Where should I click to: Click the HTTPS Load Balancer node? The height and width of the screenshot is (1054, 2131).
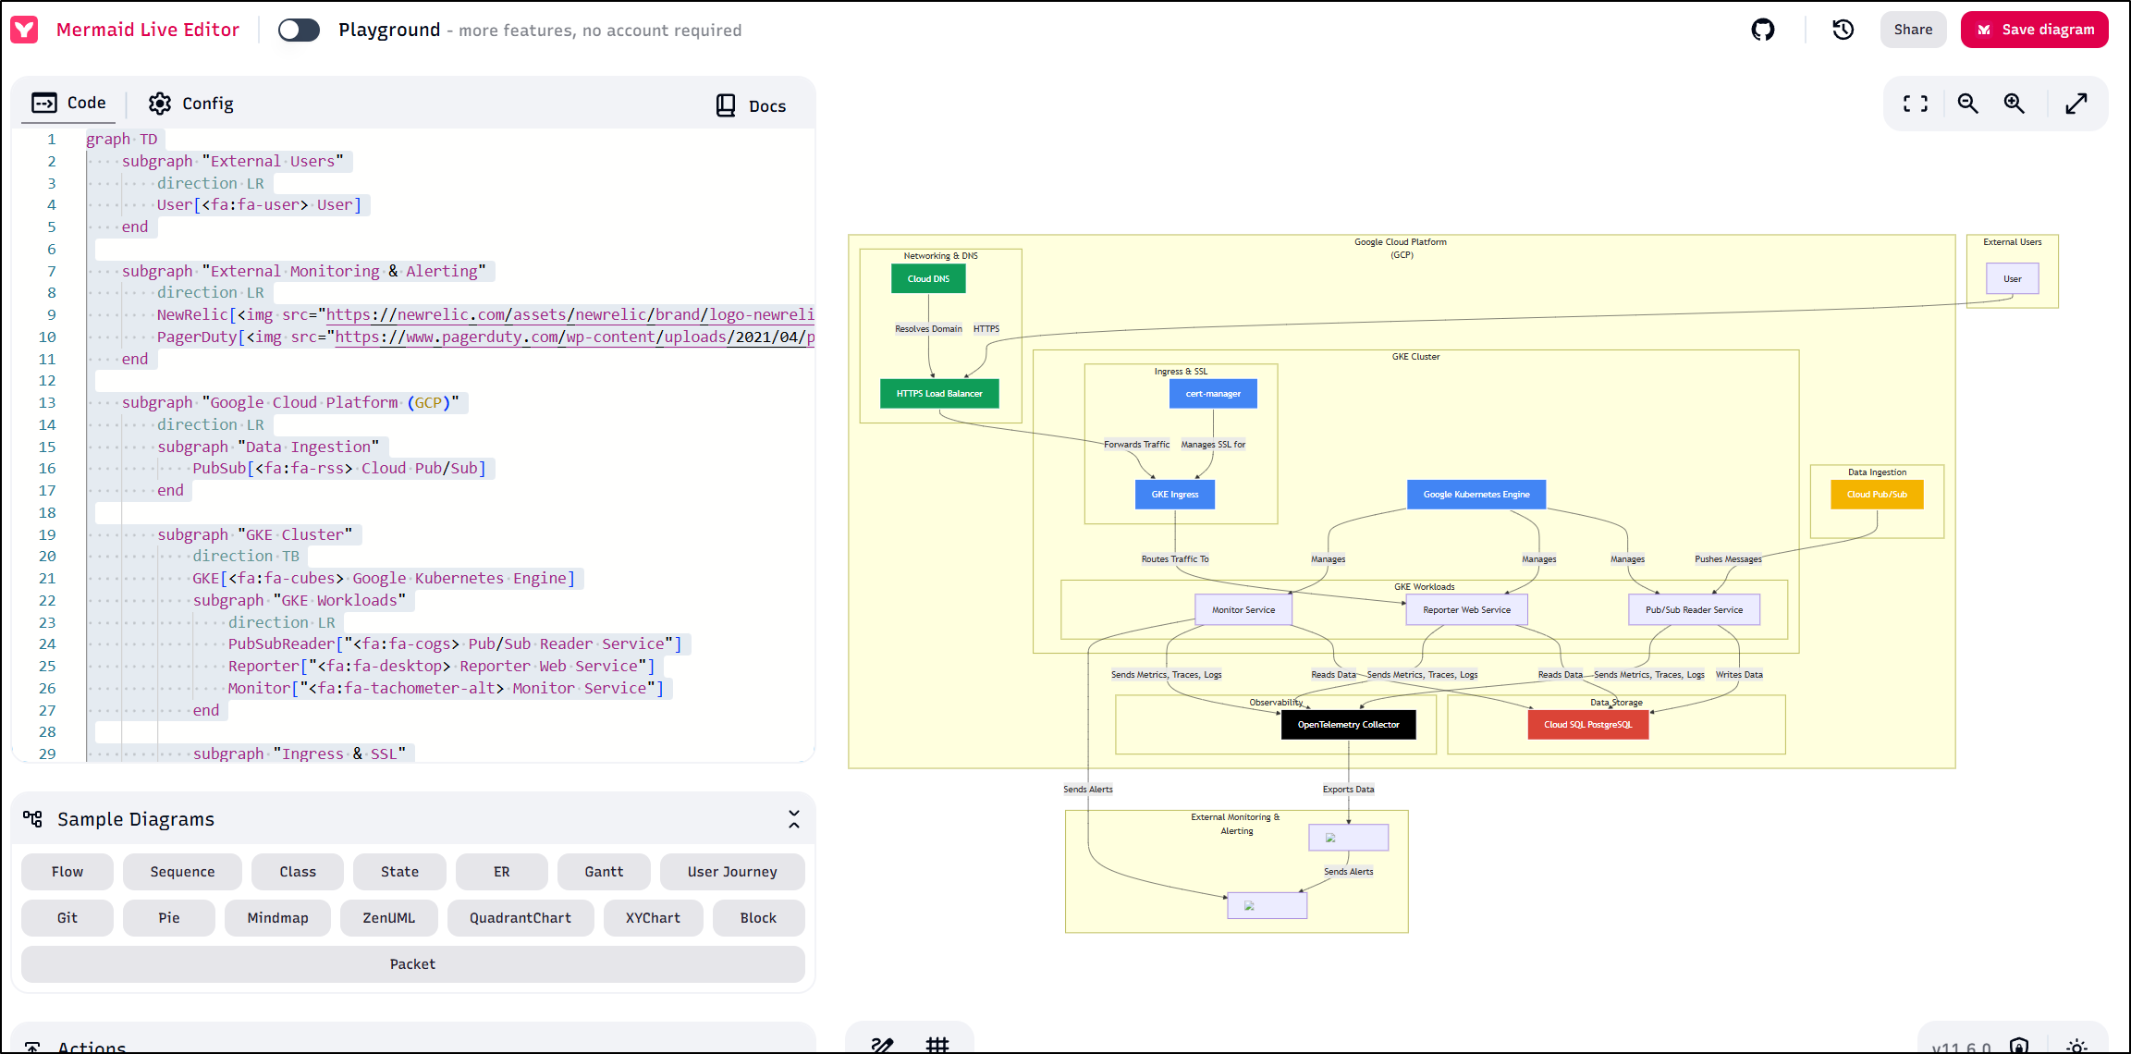click(939, 394)
